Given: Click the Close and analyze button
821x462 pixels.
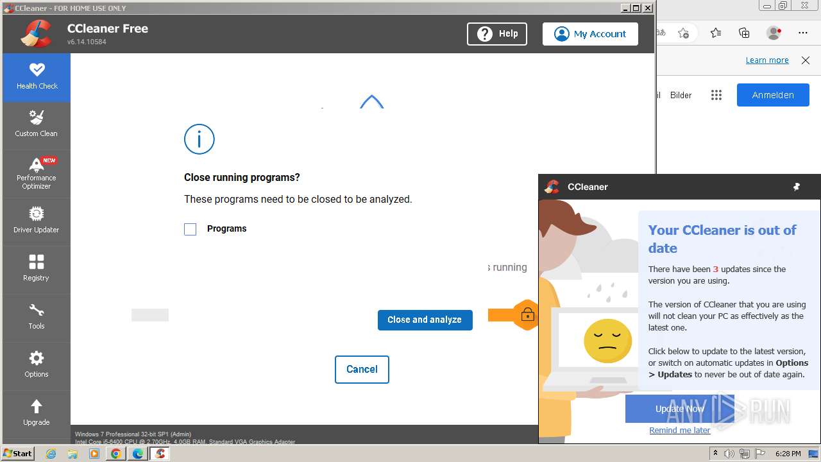Looking at the screenshot, I should [x=425, y=320].
